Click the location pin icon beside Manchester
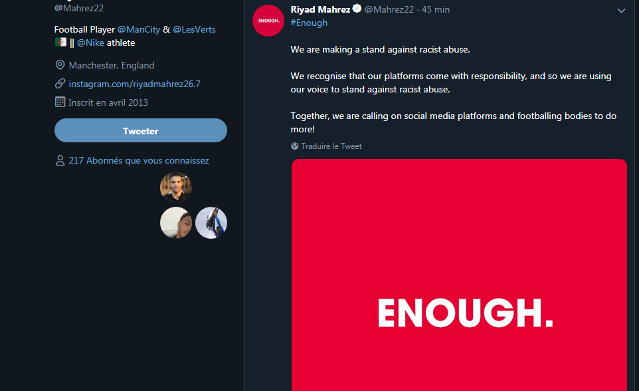The width and height of the screenshot is (639, 391). (60, 65)
